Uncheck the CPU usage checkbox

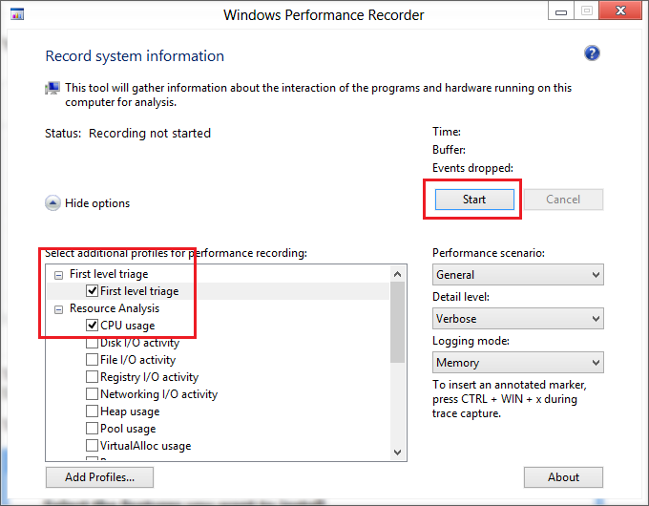pyautogui.click(x=92, y=325)
